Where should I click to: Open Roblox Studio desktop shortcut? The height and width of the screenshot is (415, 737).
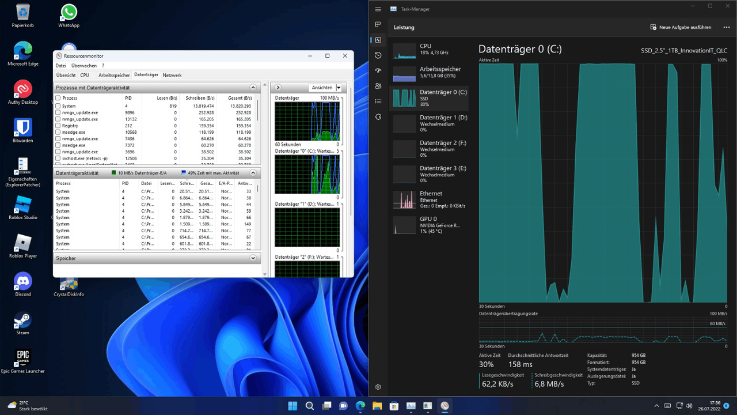23,207
